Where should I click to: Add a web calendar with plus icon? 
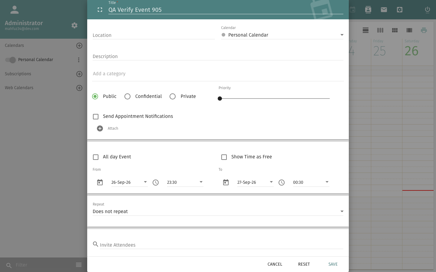(x=79, y=88)
